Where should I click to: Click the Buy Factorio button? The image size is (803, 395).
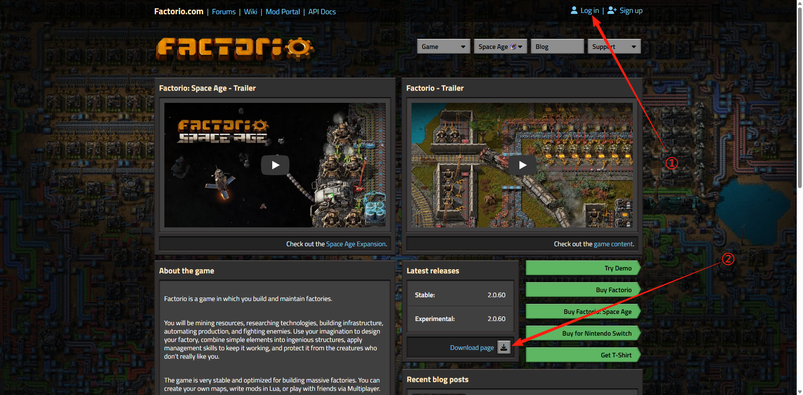point(583,290)
